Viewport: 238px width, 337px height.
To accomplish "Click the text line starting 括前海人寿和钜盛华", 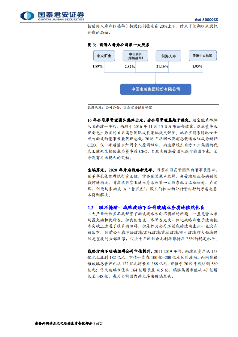I will click(x=152, y=26).
